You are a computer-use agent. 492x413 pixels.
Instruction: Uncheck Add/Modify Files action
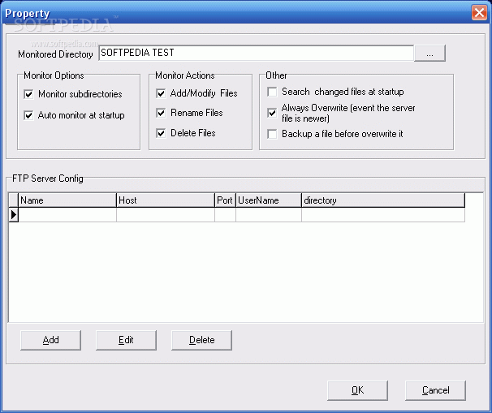click(x=161, y=93)
